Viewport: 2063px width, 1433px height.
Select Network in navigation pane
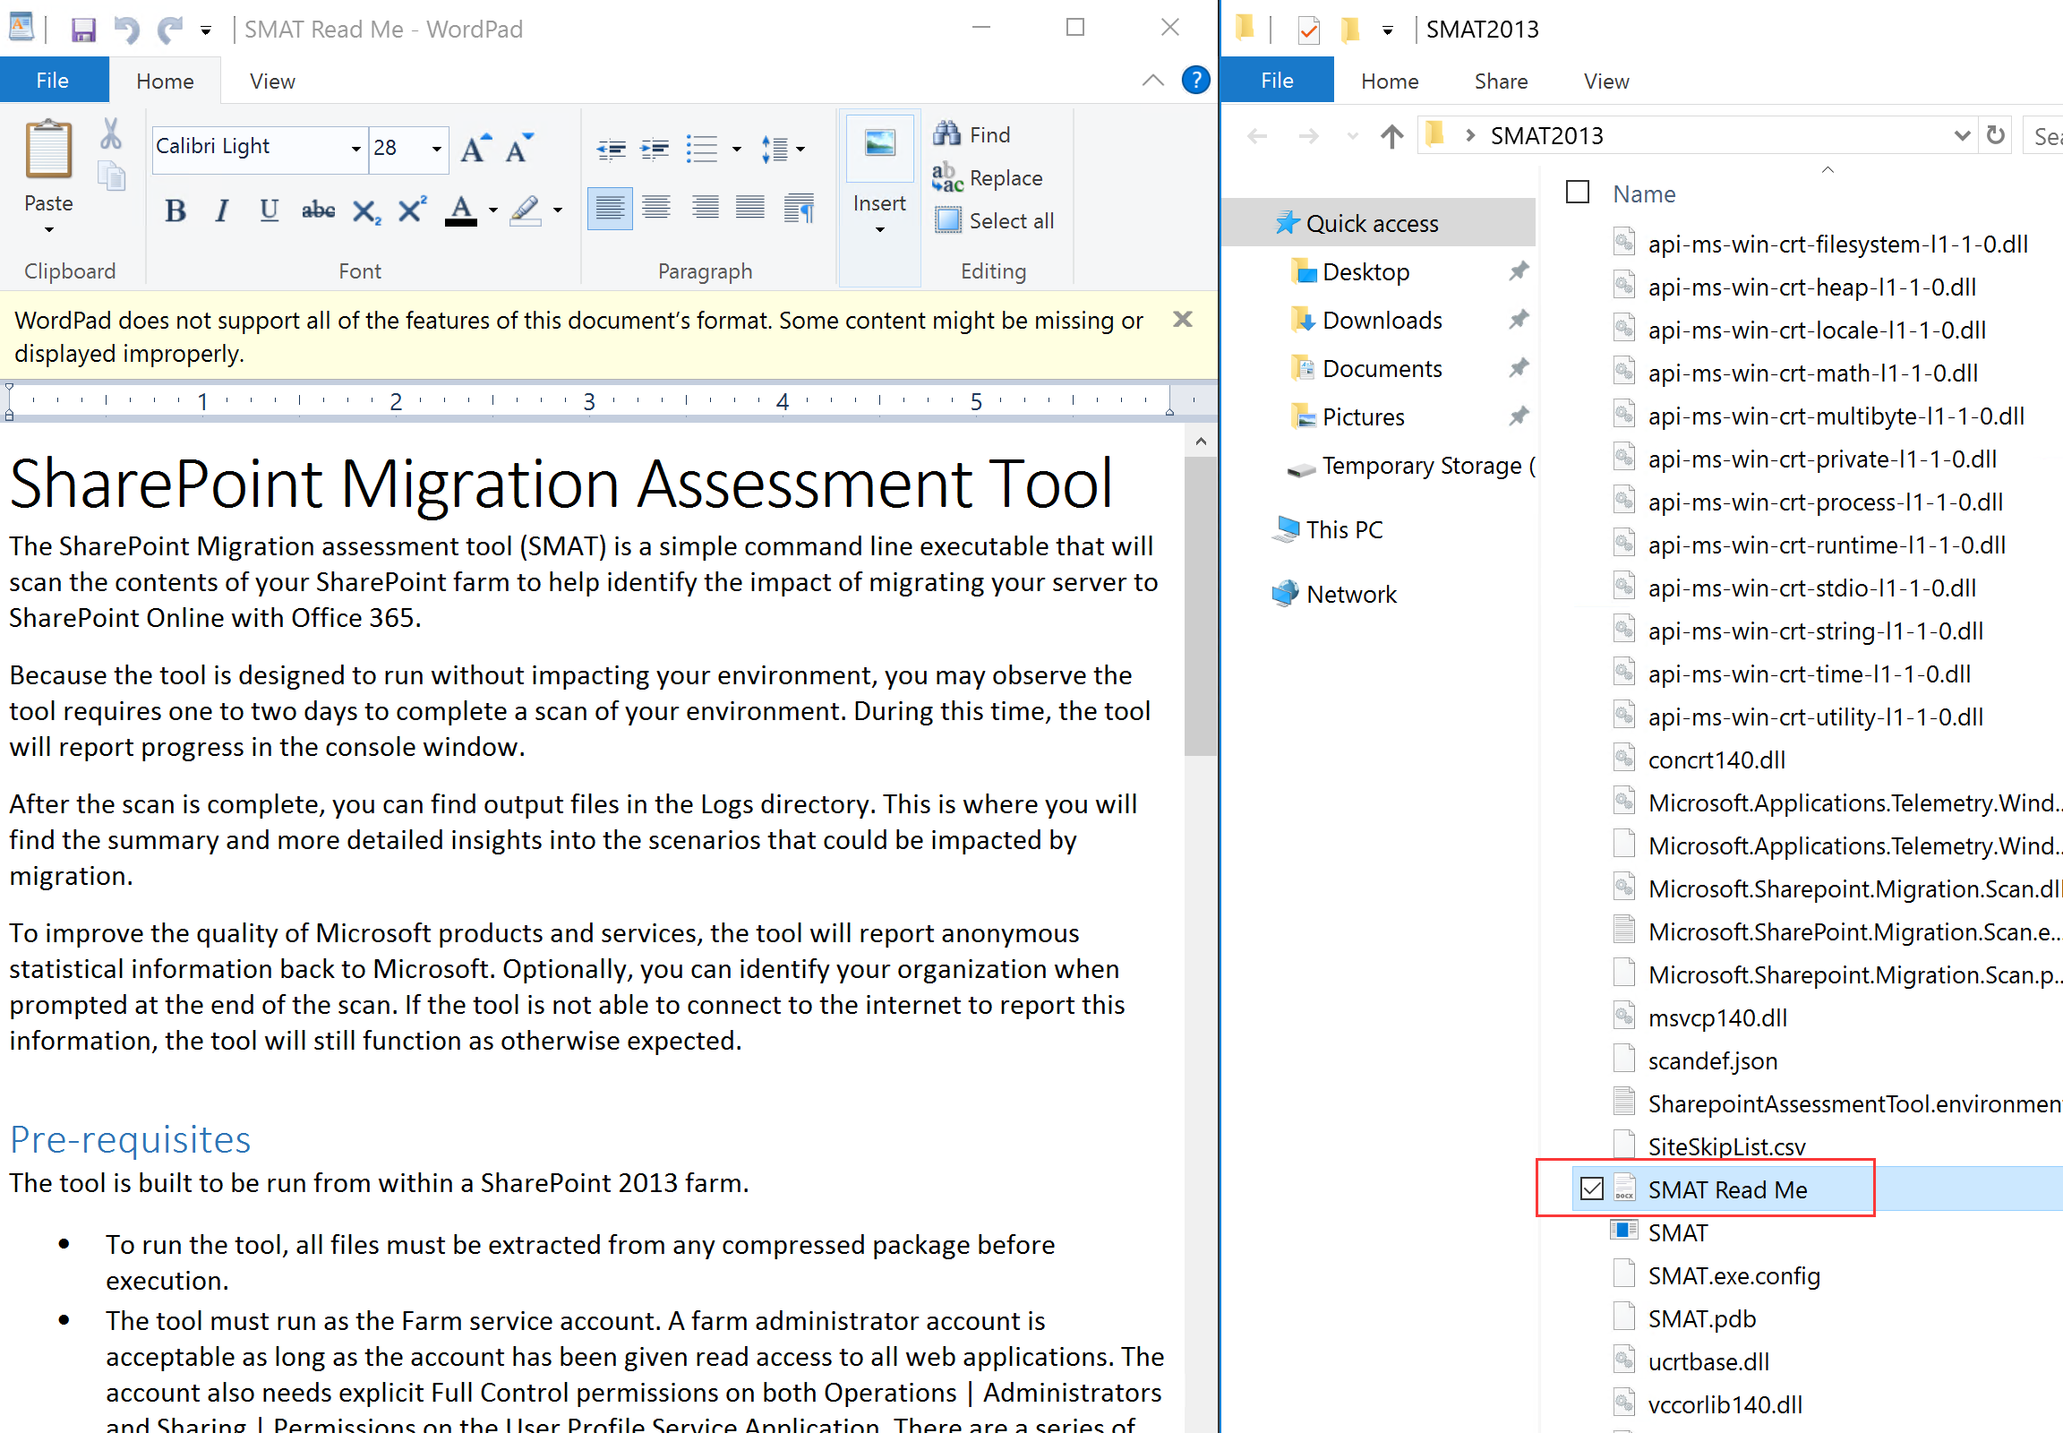[x=1351, y=595]
